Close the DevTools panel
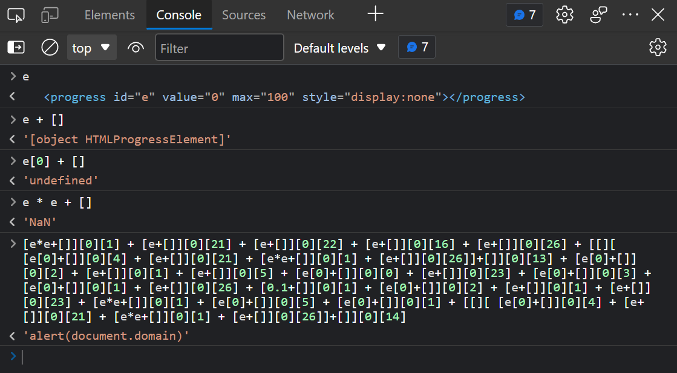This screenshot has height=373, width=677. (x=658, y=15)
